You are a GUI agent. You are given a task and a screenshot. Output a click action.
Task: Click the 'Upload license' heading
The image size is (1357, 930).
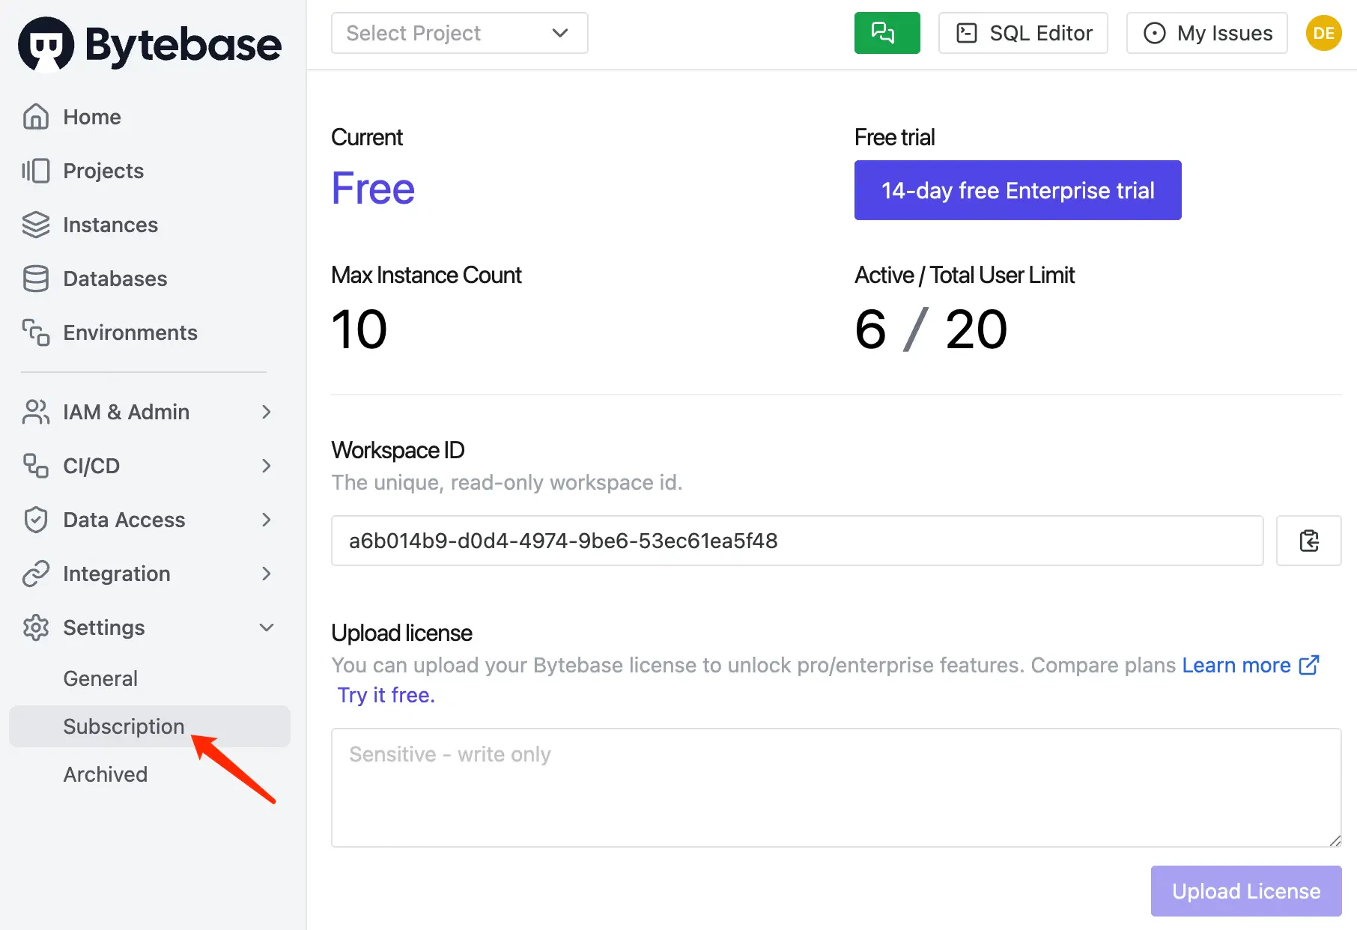point(401,633)
